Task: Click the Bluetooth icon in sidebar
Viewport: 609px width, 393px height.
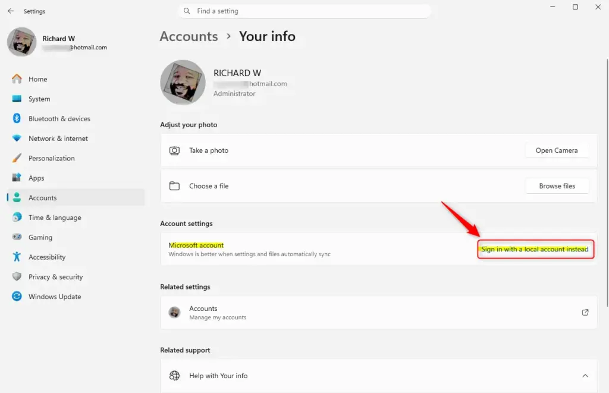Action: (x=17, y=118)
